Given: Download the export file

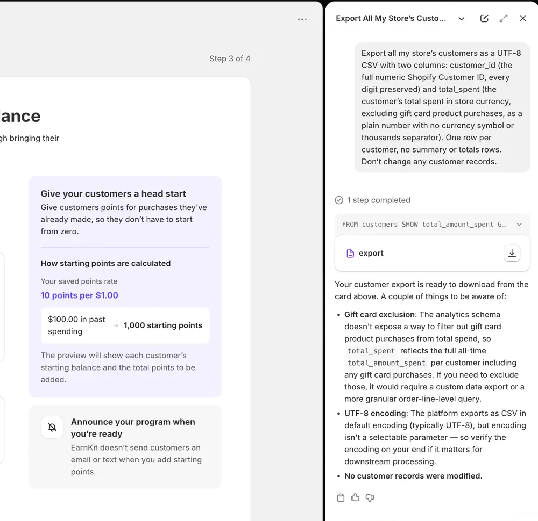Looking at the screenshot, I should click(512, 253).
